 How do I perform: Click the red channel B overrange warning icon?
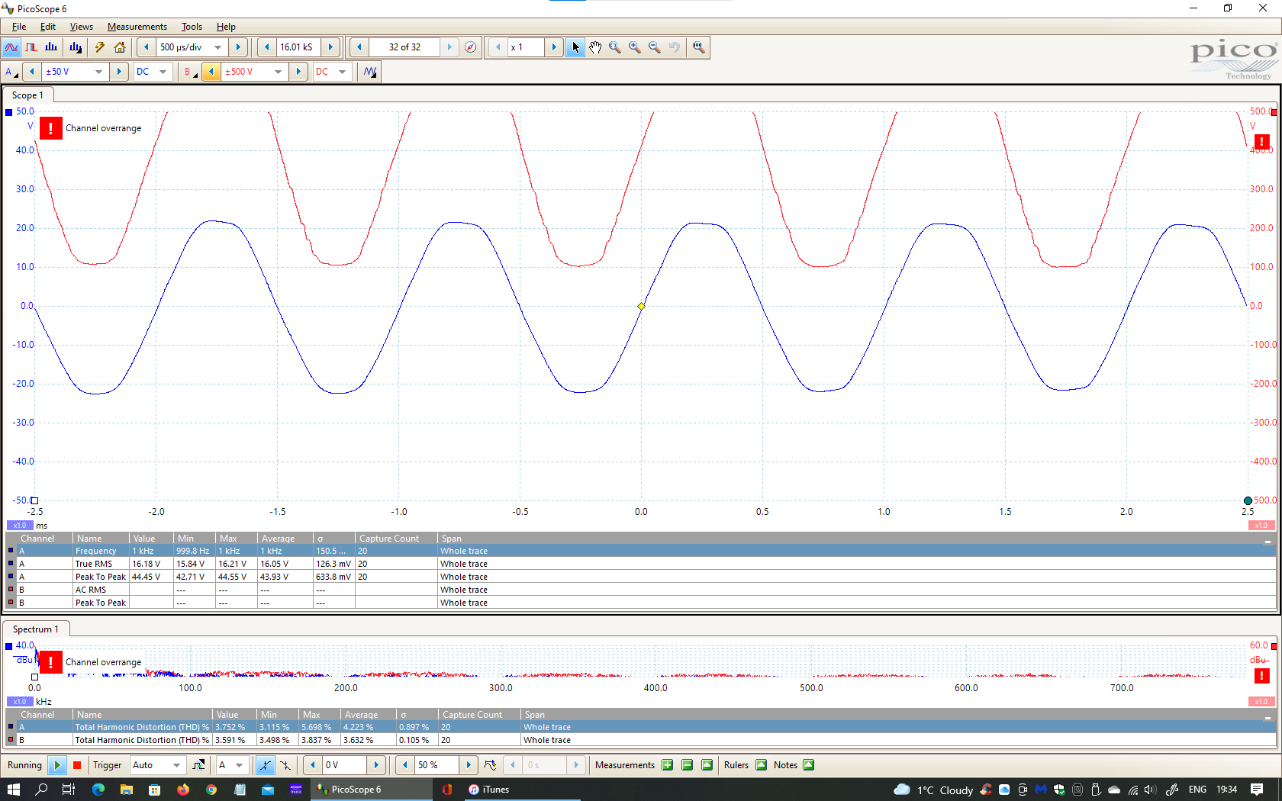pos(1262,142)
